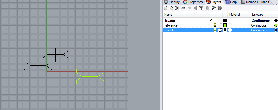278x110 pixels.
Task: Open the Named CPlanes tab
Action: (x=255, y=2)
